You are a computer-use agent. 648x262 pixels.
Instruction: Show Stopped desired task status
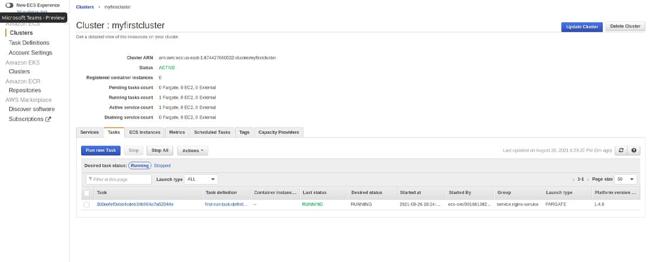pyautogui.click(x=162, y=166)
